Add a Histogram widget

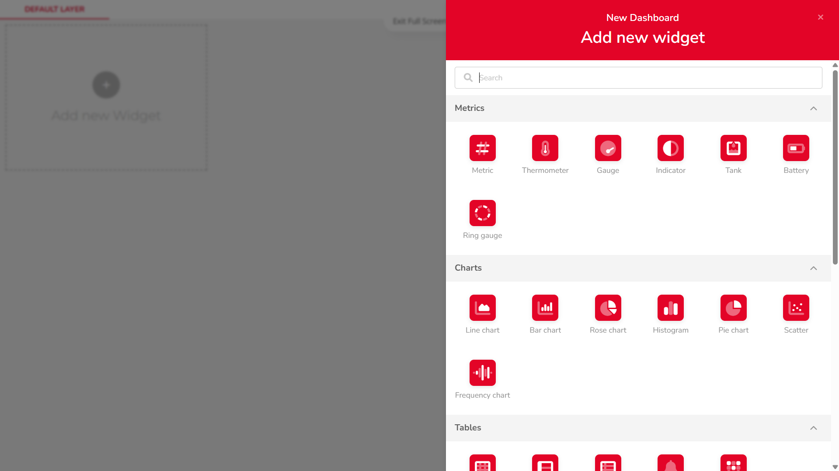(x=670, y=308)
